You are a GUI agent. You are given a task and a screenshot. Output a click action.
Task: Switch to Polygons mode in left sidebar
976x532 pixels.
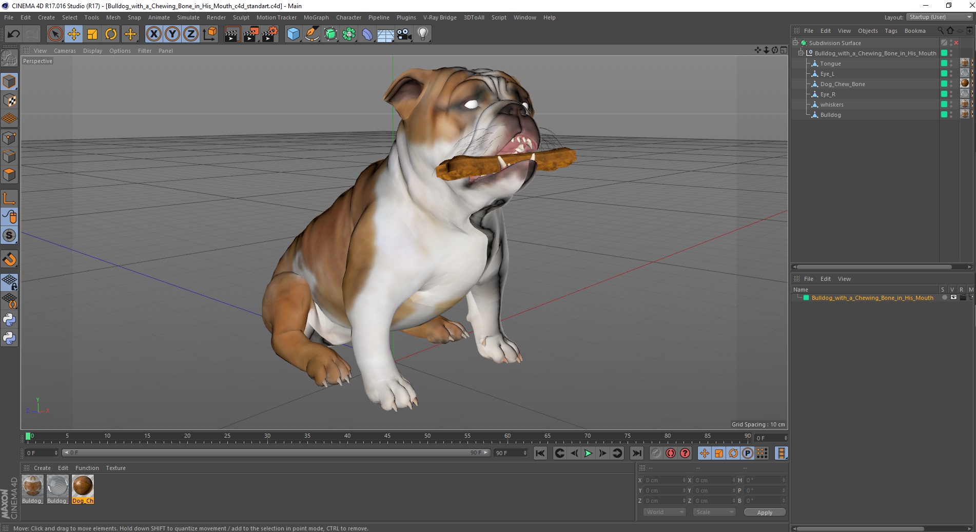(9, 175)
